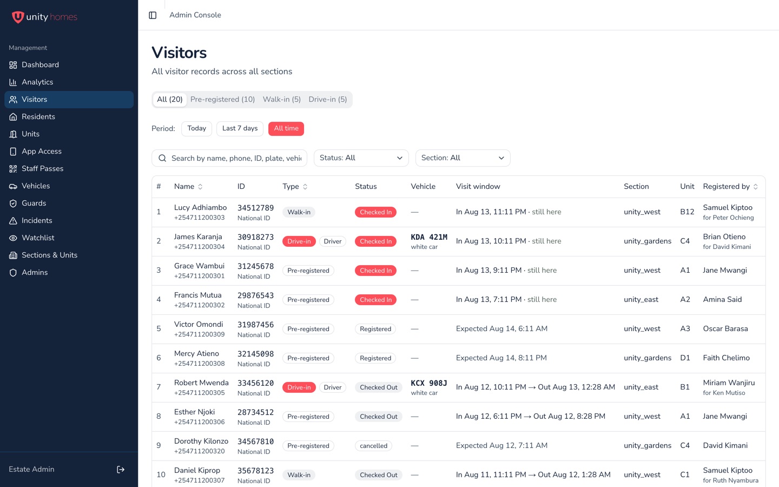Screen dimensions: 779x487
Task: Click Driver badge in James Karanja row
Action: [333, 241]
